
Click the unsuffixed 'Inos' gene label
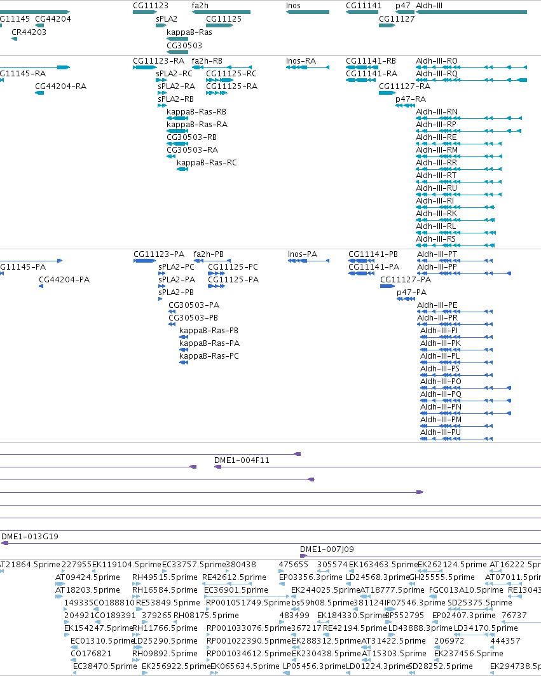click(x=293, y=6)
